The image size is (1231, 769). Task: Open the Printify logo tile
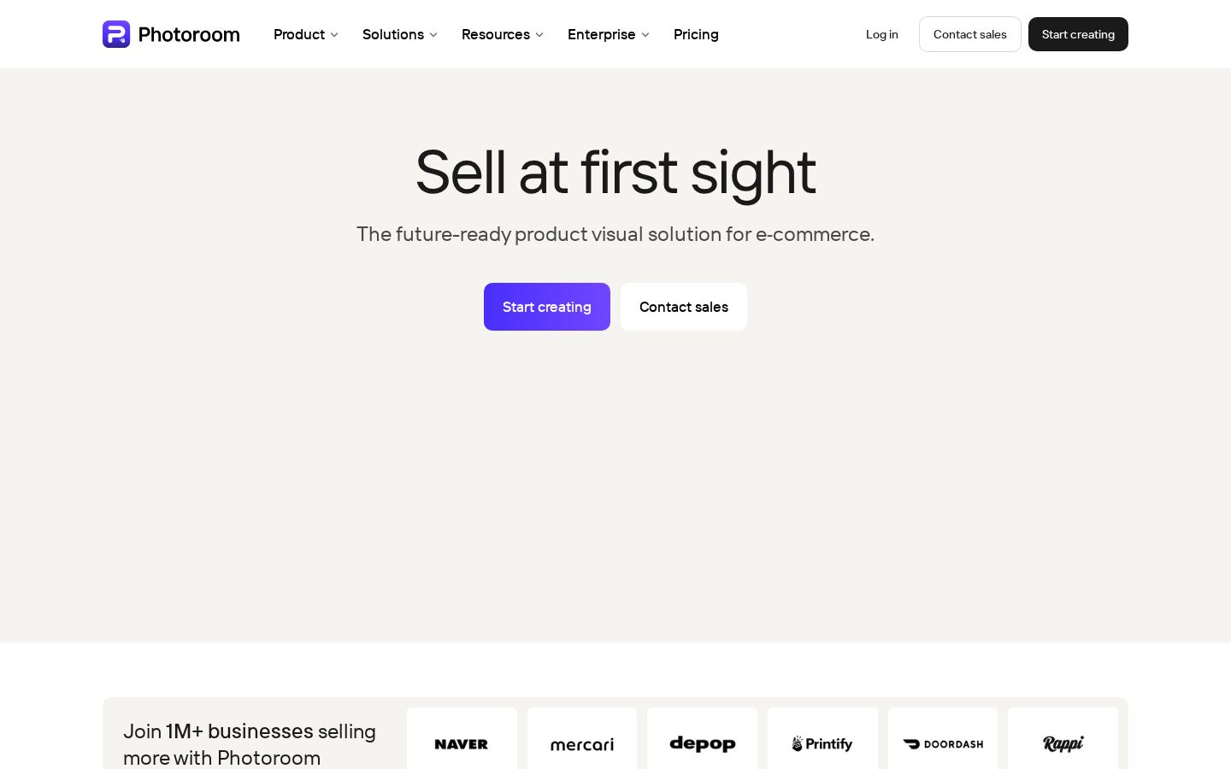click(x=822, y=738)
